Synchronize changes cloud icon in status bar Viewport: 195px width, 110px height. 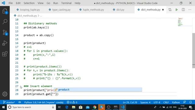(x=19, y=102)
